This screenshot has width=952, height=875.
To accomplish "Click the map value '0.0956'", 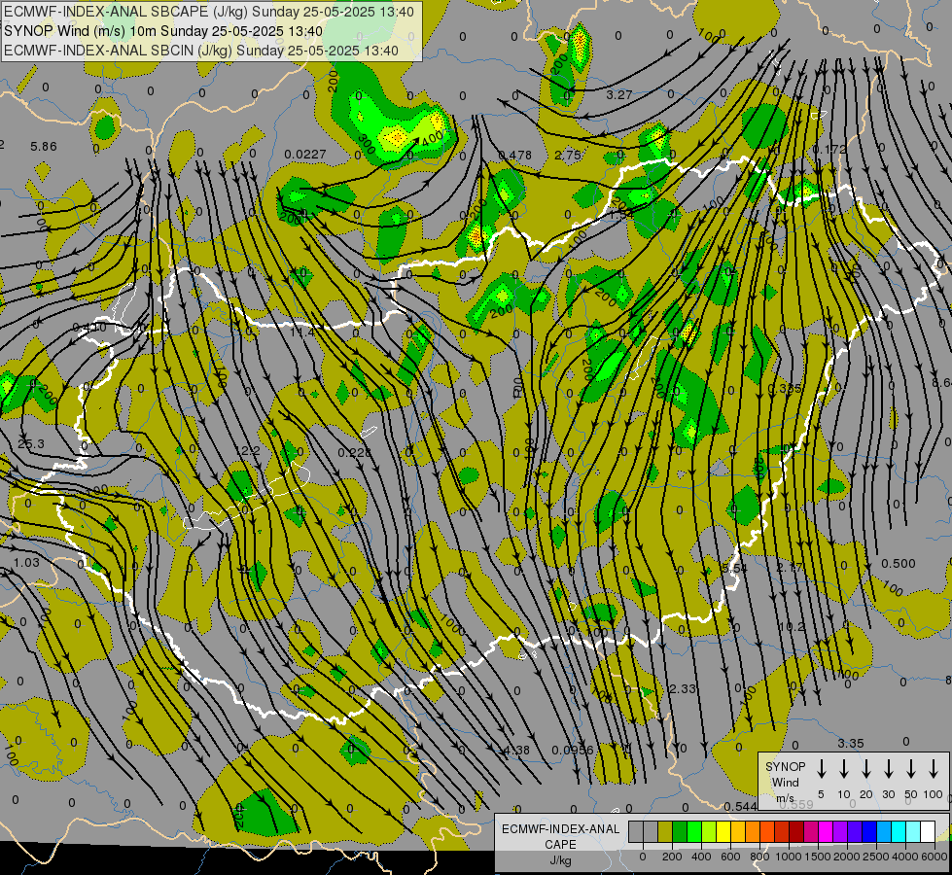I will coord(572,750).
